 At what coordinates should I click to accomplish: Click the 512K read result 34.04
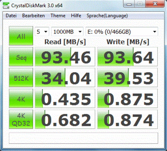tap(65, 78)
